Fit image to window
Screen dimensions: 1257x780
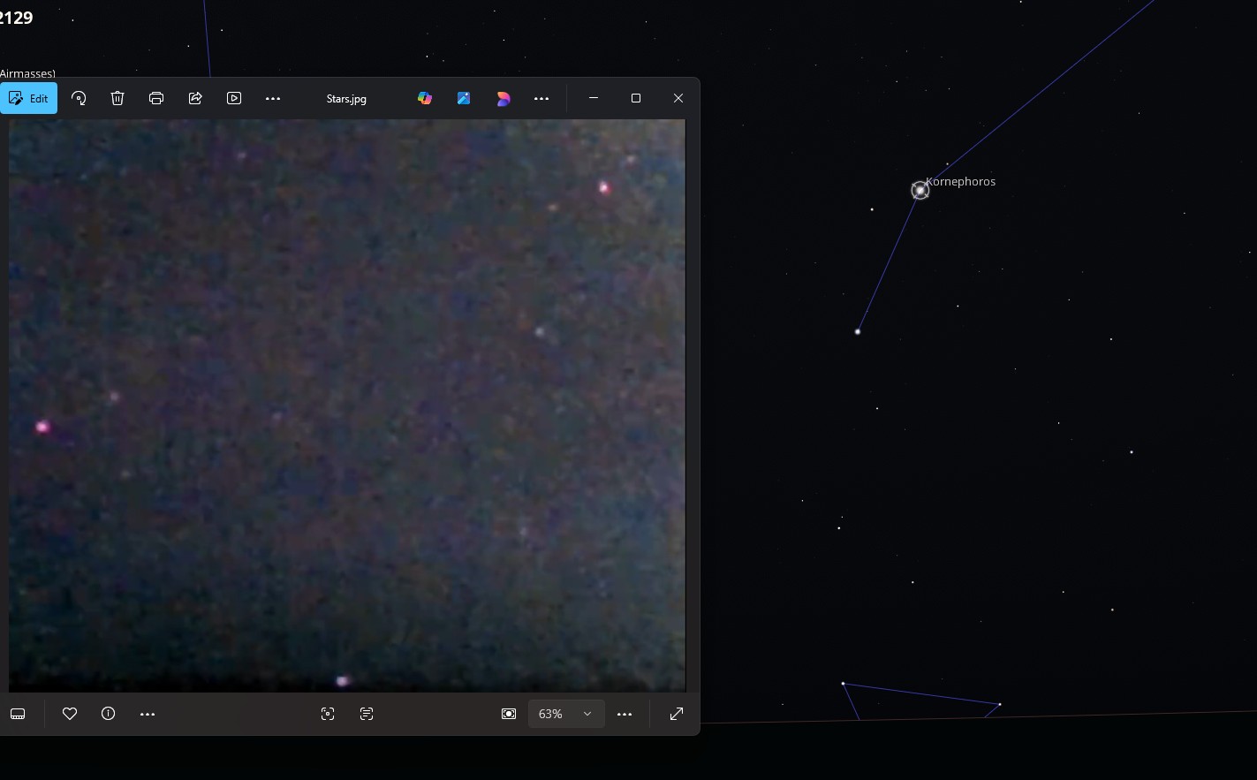[x=509, y=714]
